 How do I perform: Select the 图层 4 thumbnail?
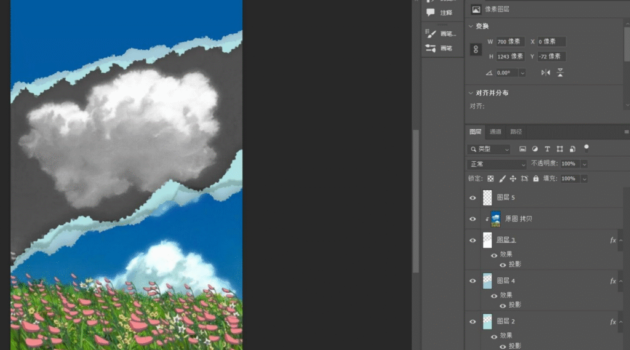pyautogui.click(x=487, y=281)
